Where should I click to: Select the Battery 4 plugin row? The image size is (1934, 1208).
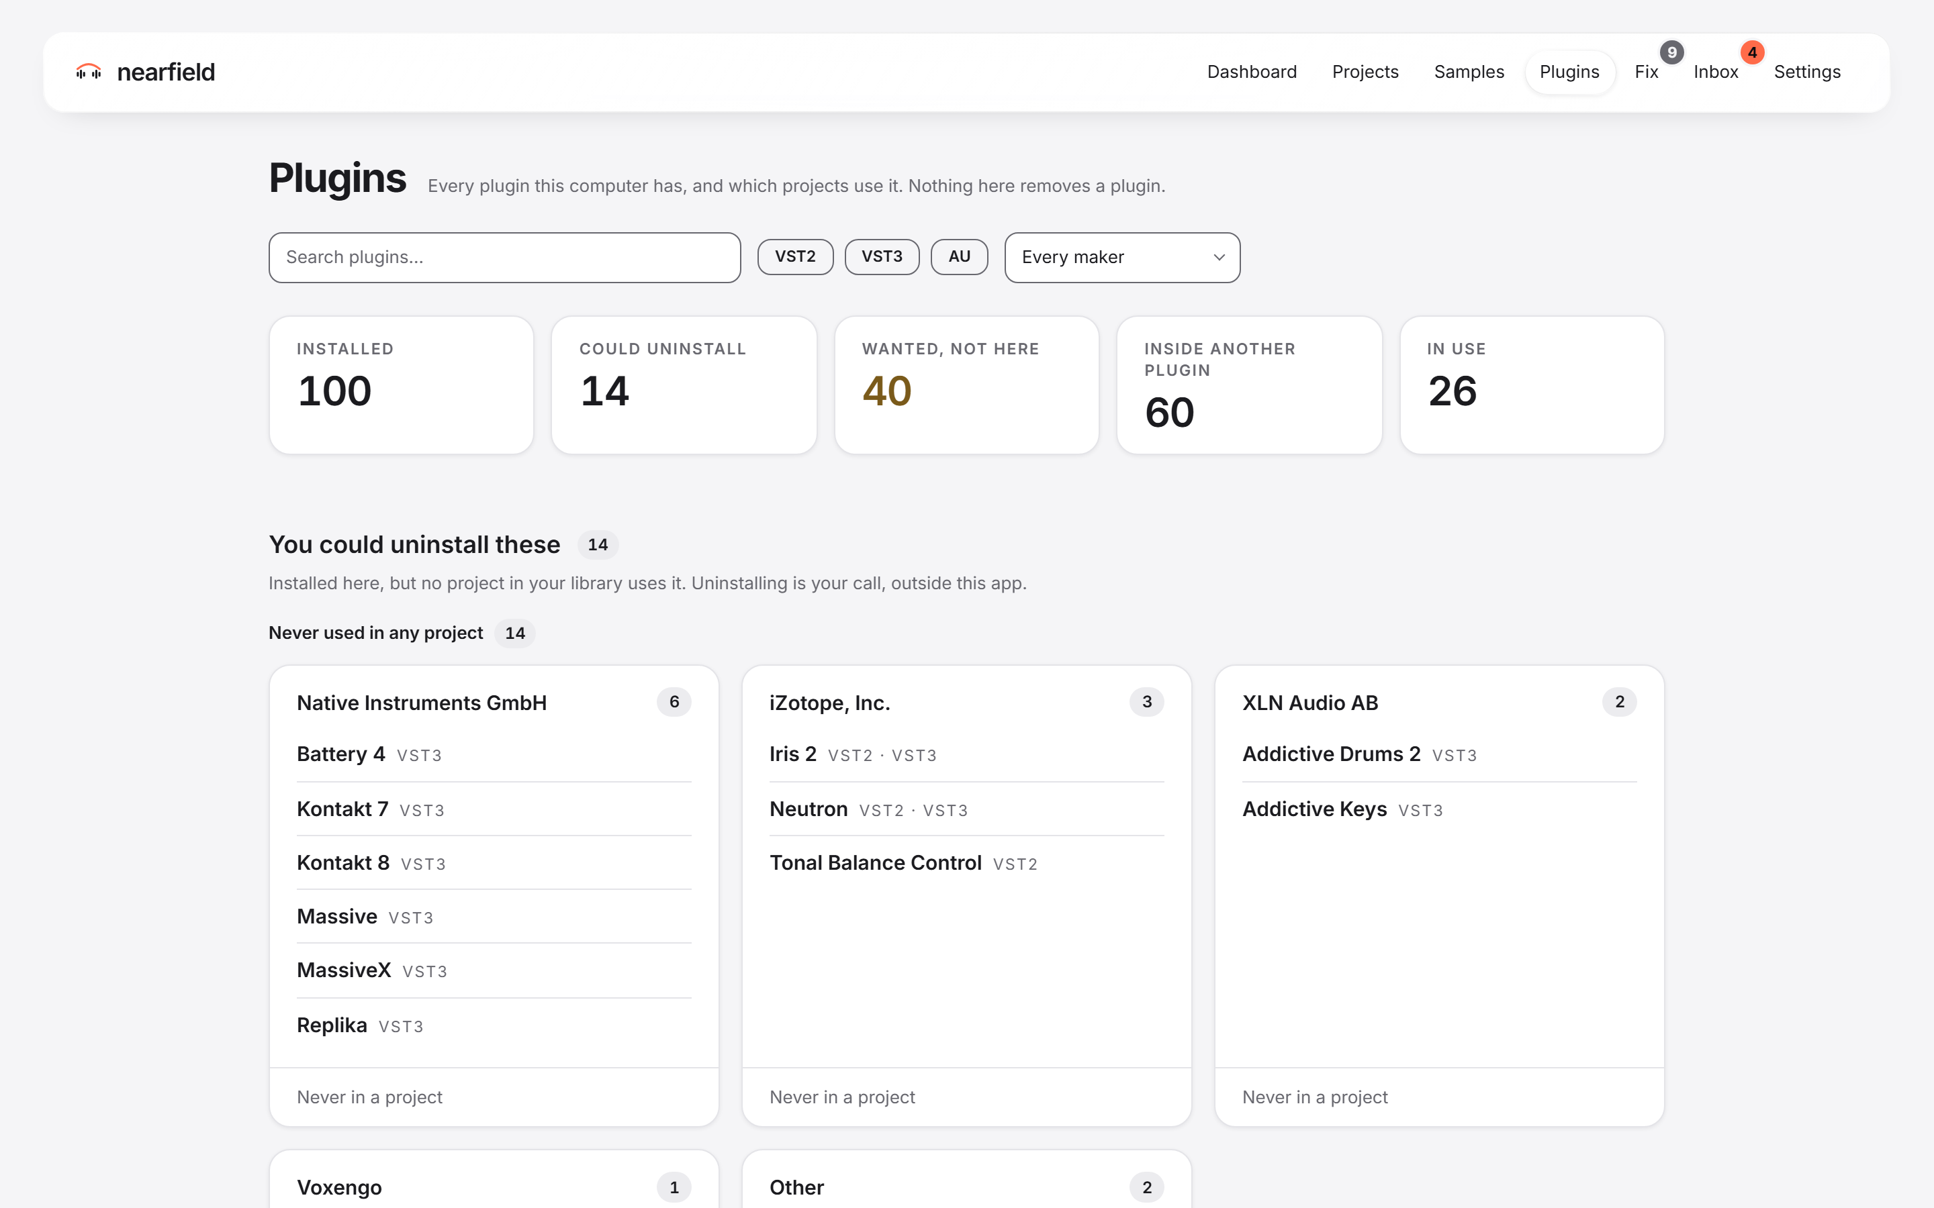pos(494,754)
